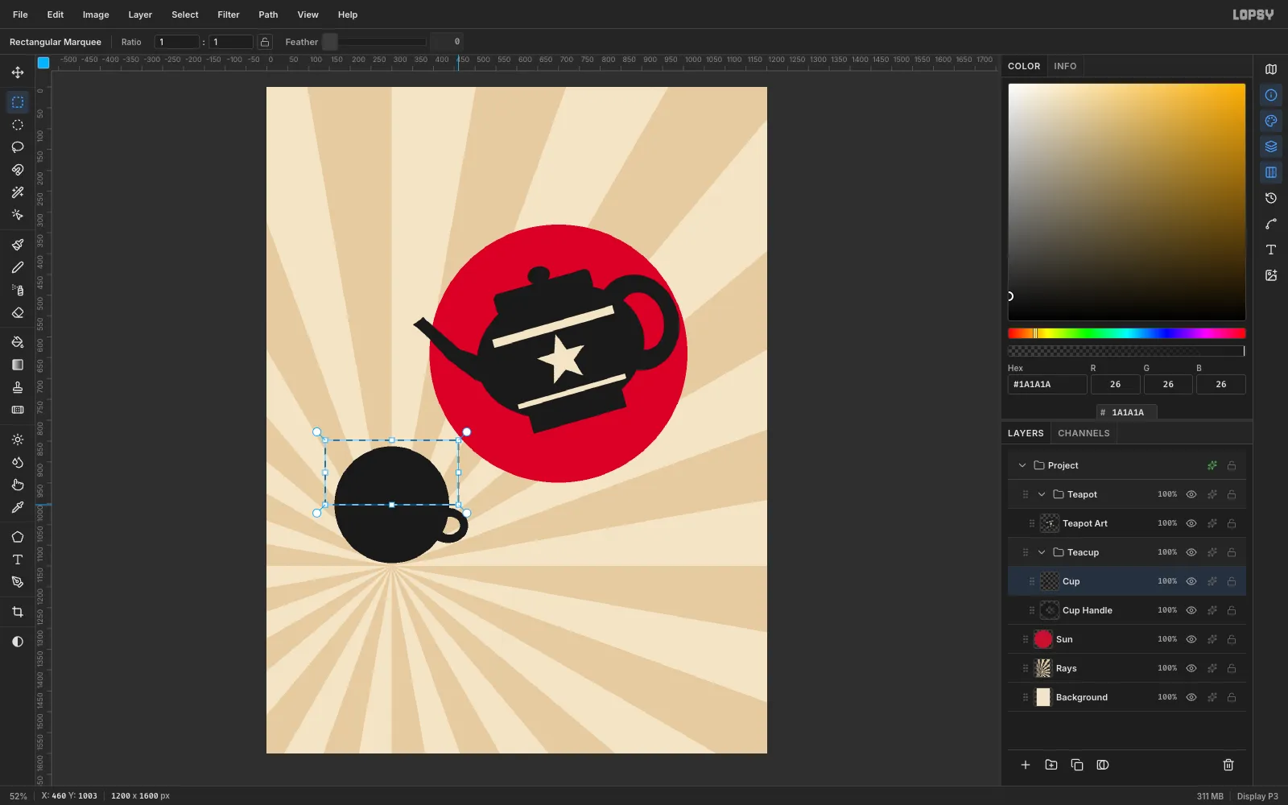
Task: Click the zoom level 52% in status bar
Action: [x=19, y=796]
